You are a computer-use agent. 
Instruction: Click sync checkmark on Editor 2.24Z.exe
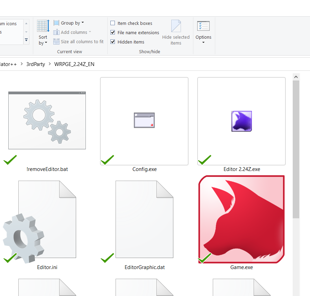click(x=204, y=160)
